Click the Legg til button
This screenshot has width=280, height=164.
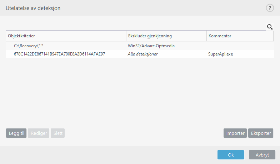tap(16, 133)
